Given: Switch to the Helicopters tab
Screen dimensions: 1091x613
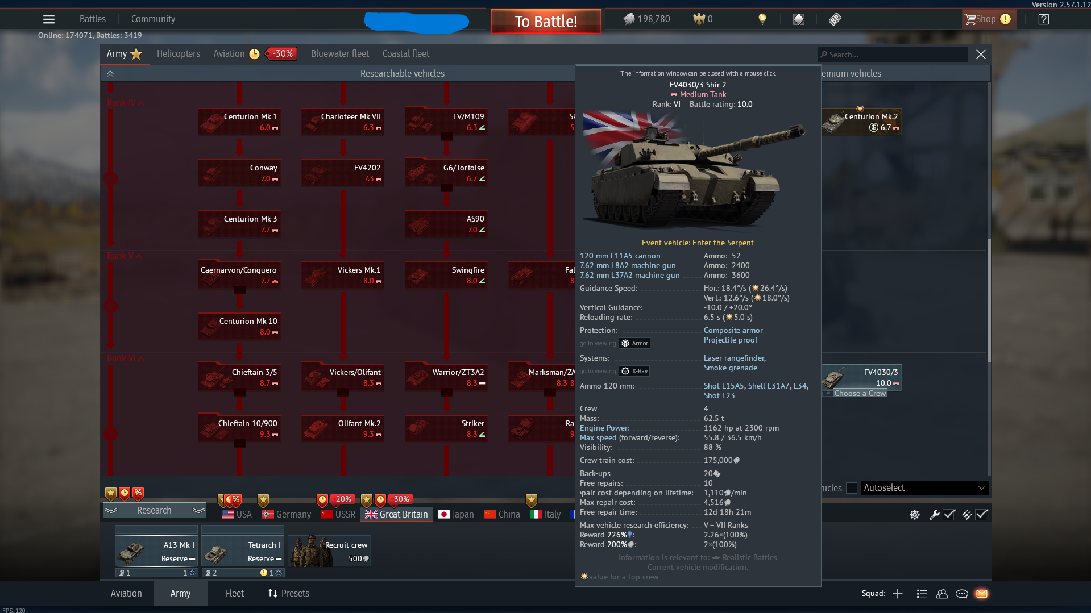Looking at the screenshot, I should pos(179,54).
